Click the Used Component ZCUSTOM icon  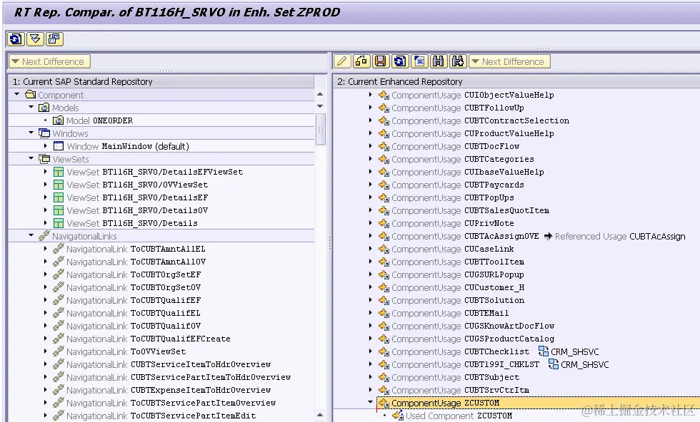pyautogui.click(x=398, y=416)
